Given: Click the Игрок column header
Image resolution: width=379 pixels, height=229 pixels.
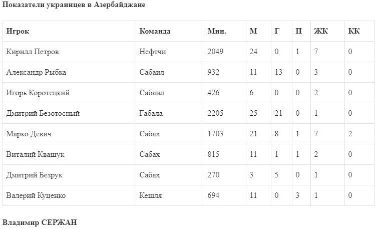Looking at the screenshot, I should tap(18, 31).
